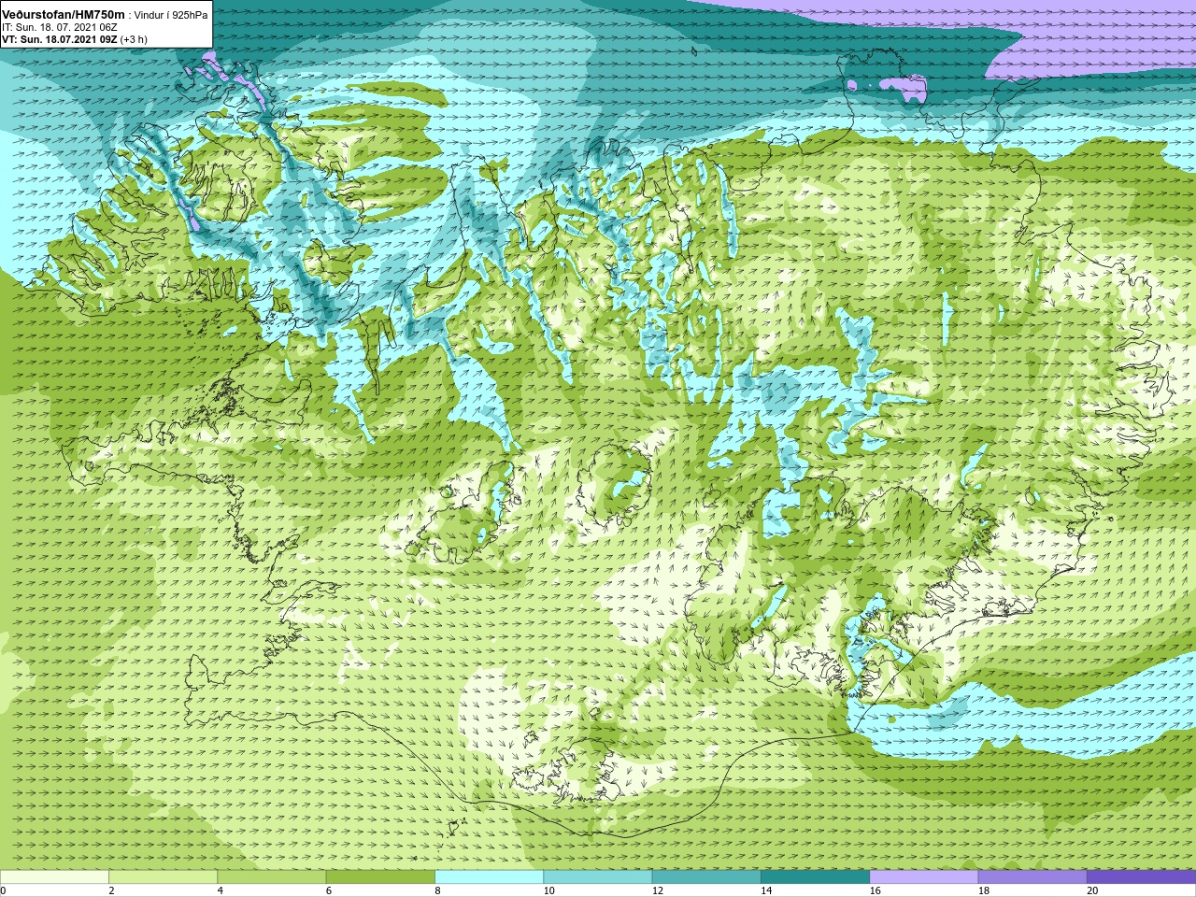Click the 'Vindur í 925hPa' label
Image resolution: width=1196 pixels, height=897 pixels.
click(172, 15)
